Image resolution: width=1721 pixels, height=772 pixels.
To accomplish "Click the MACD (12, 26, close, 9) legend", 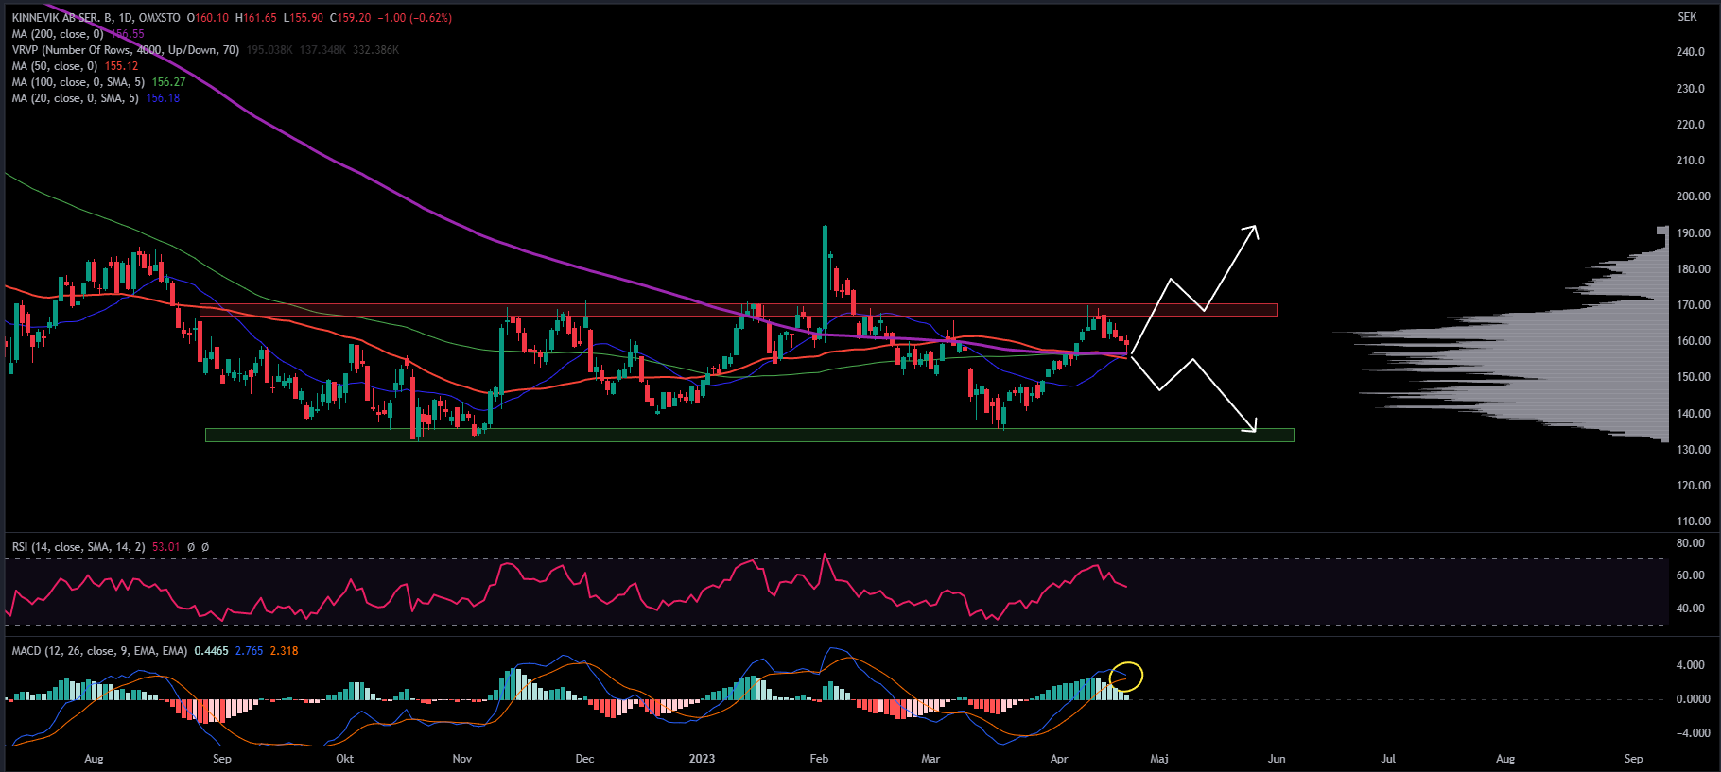I will (x=98, y=651).
